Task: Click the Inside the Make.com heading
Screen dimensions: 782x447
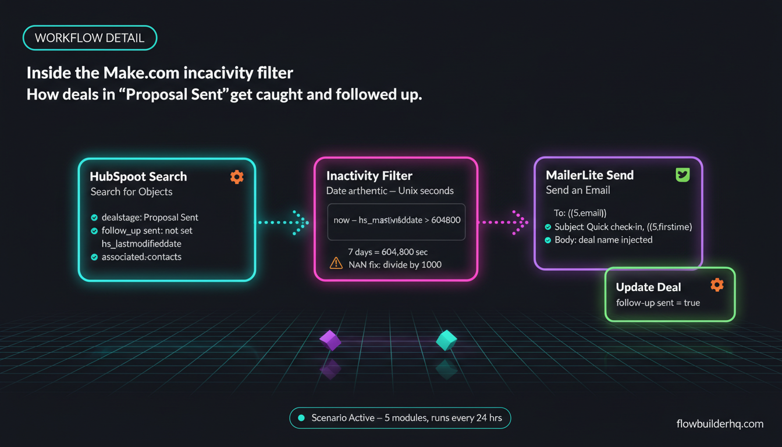Action: [160, 73]
